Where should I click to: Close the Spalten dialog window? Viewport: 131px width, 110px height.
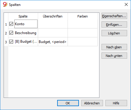coord(126,4)
